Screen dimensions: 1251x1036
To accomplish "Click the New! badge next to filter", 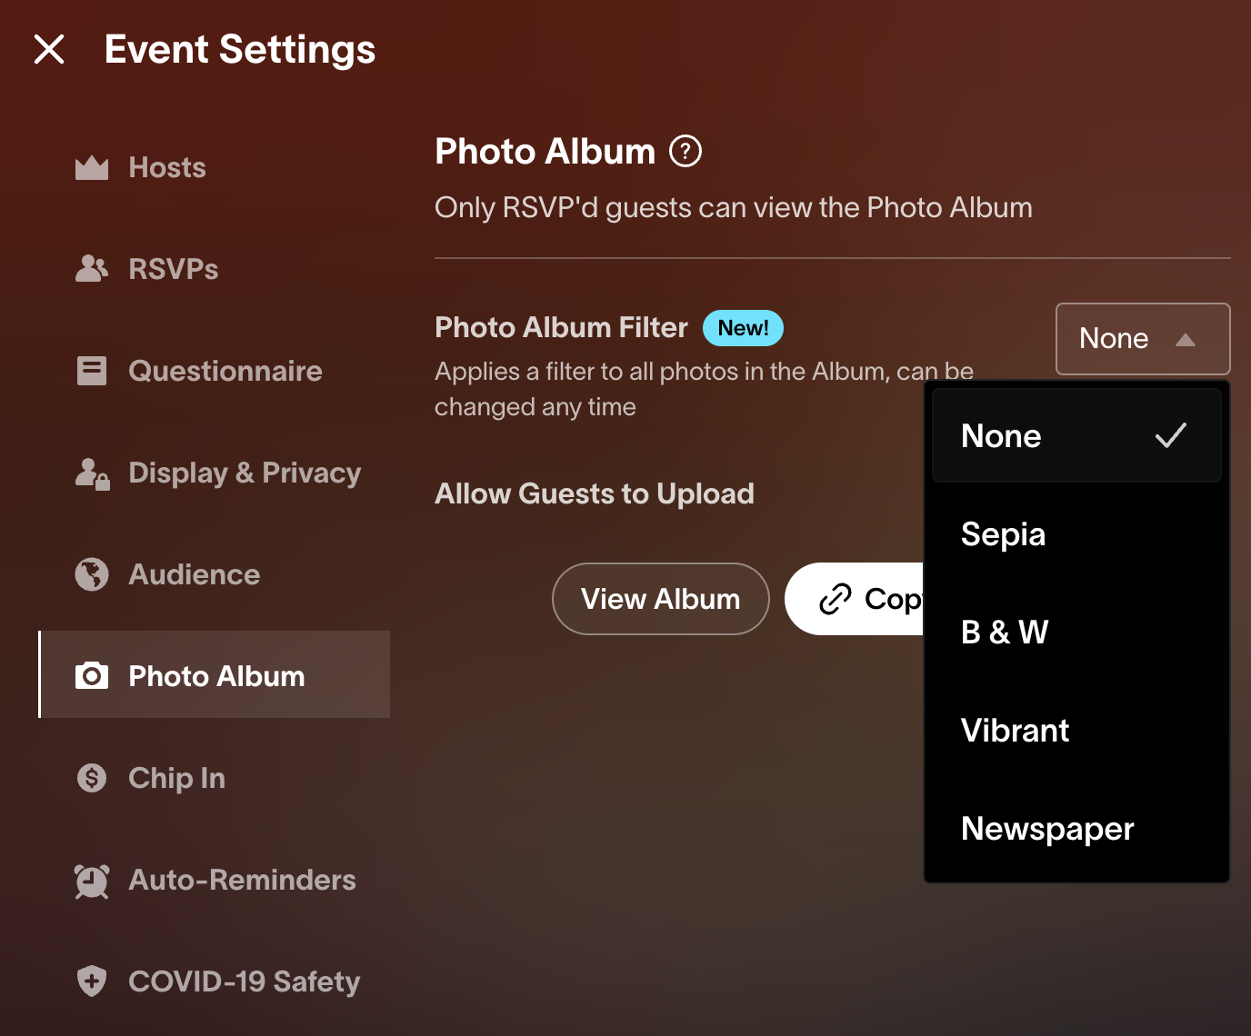I will [x=743, y=328].
